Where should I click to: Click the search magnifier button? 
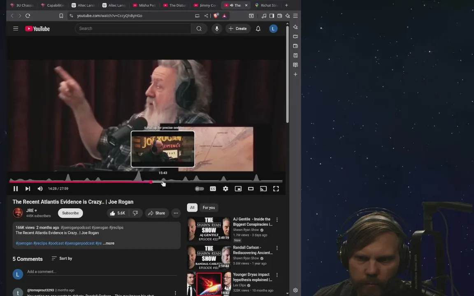pos(199,29)
